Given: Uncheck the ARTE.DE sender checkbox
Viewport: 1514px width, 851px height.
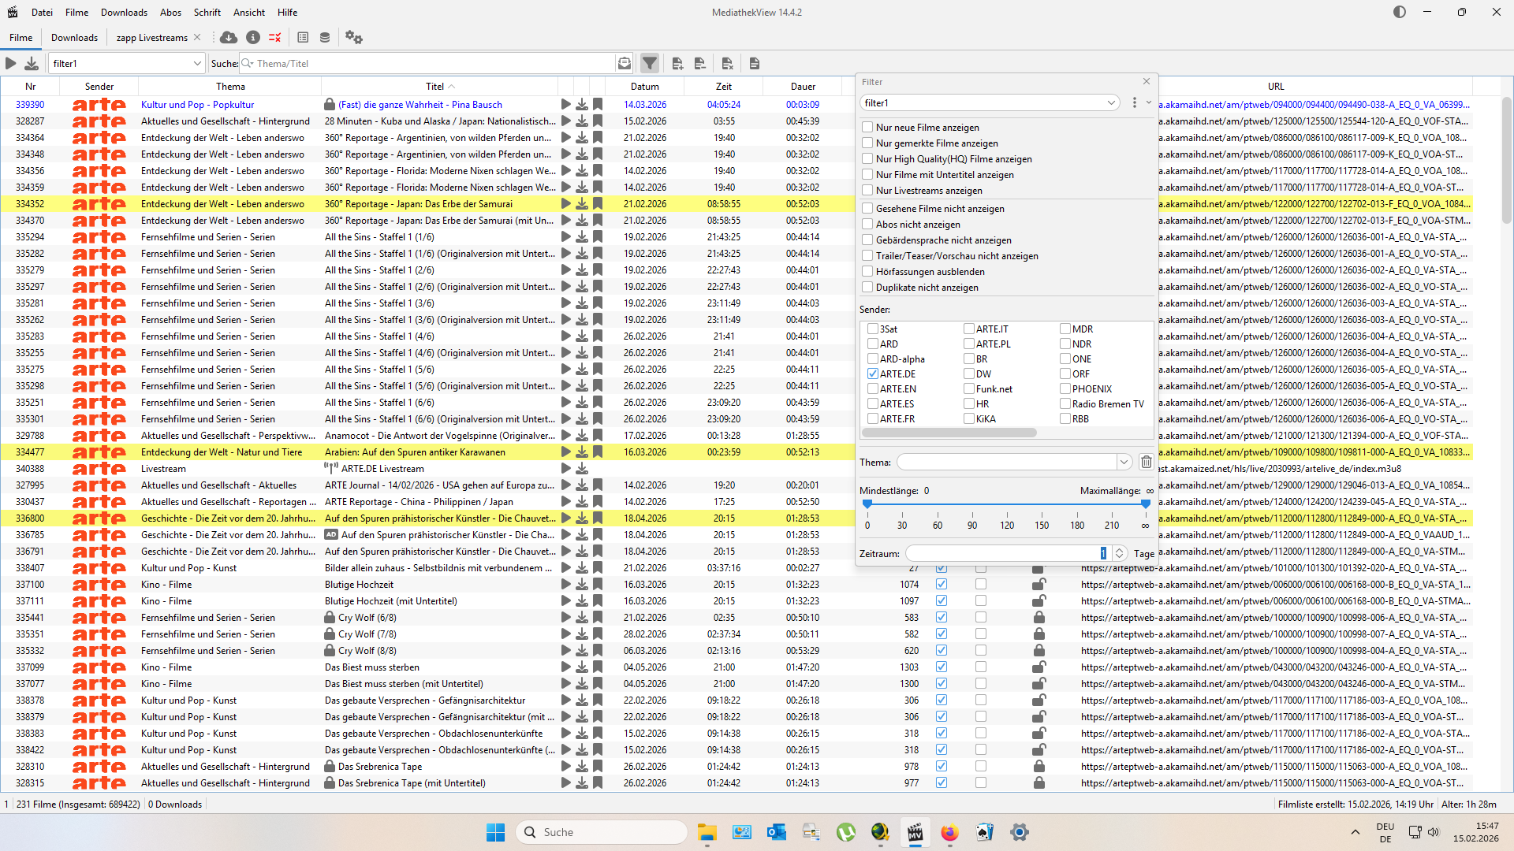Looking at the screenshot, I should 873,373.
